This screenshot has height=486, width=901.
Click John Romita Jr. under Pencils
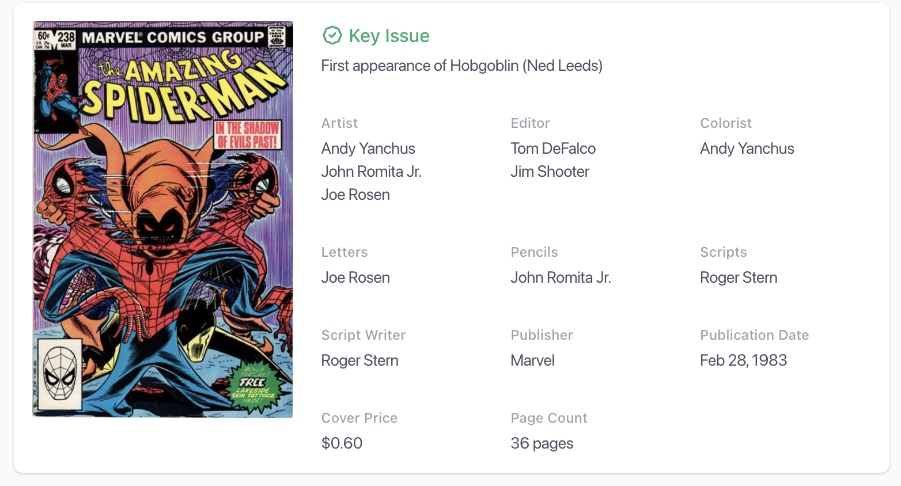[x=560, y=278]
